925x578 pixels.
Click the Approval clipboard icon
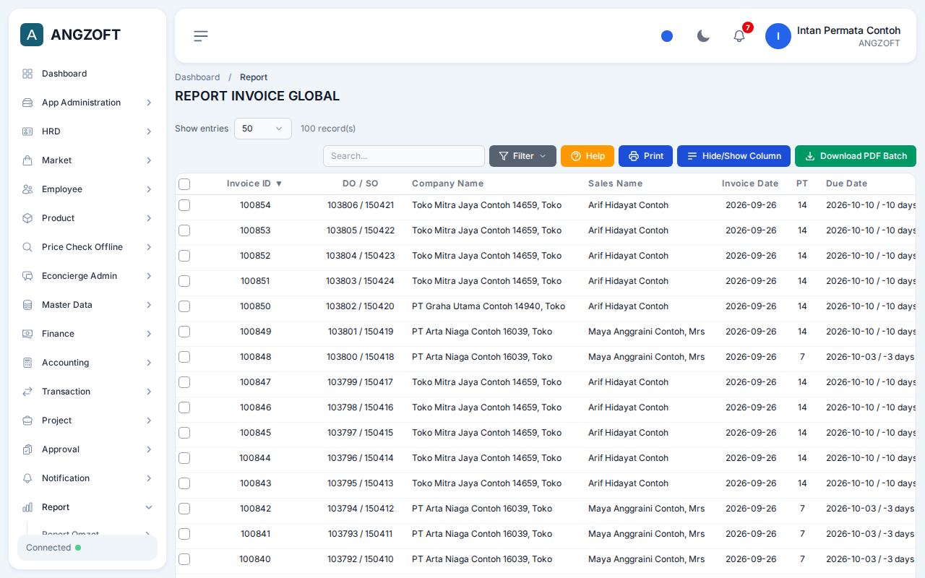[x=27, y=449]
